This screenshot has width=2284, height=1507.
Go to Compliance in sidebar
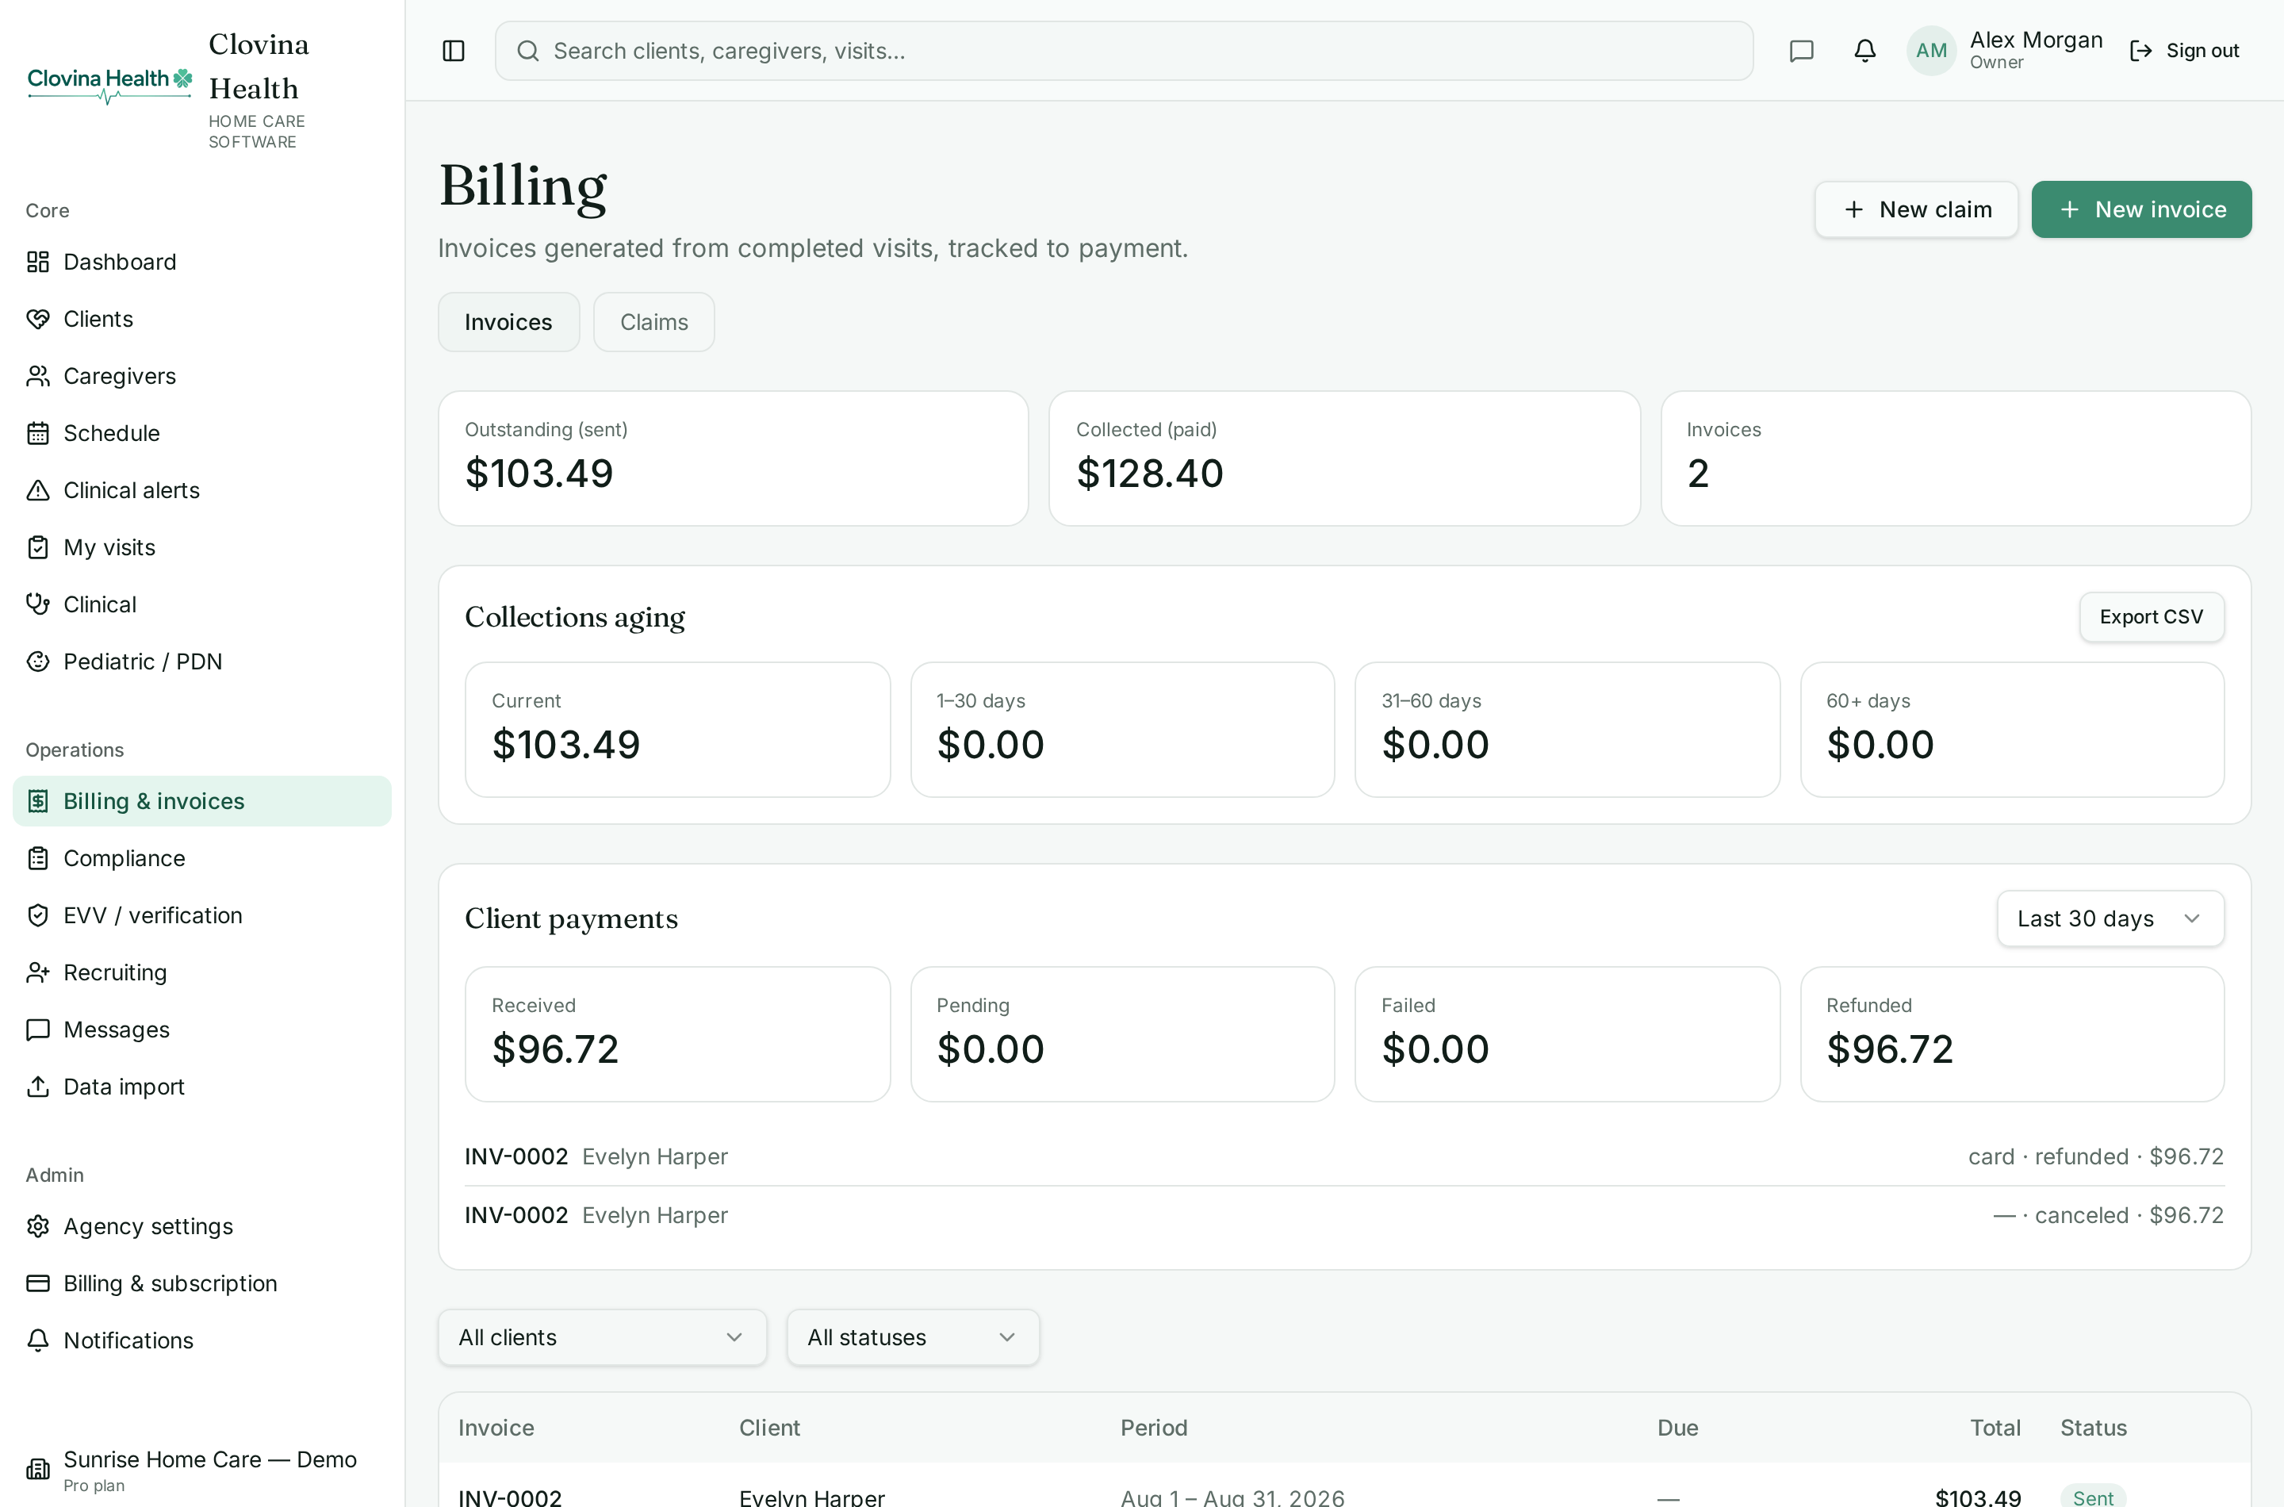click(201, 858)
